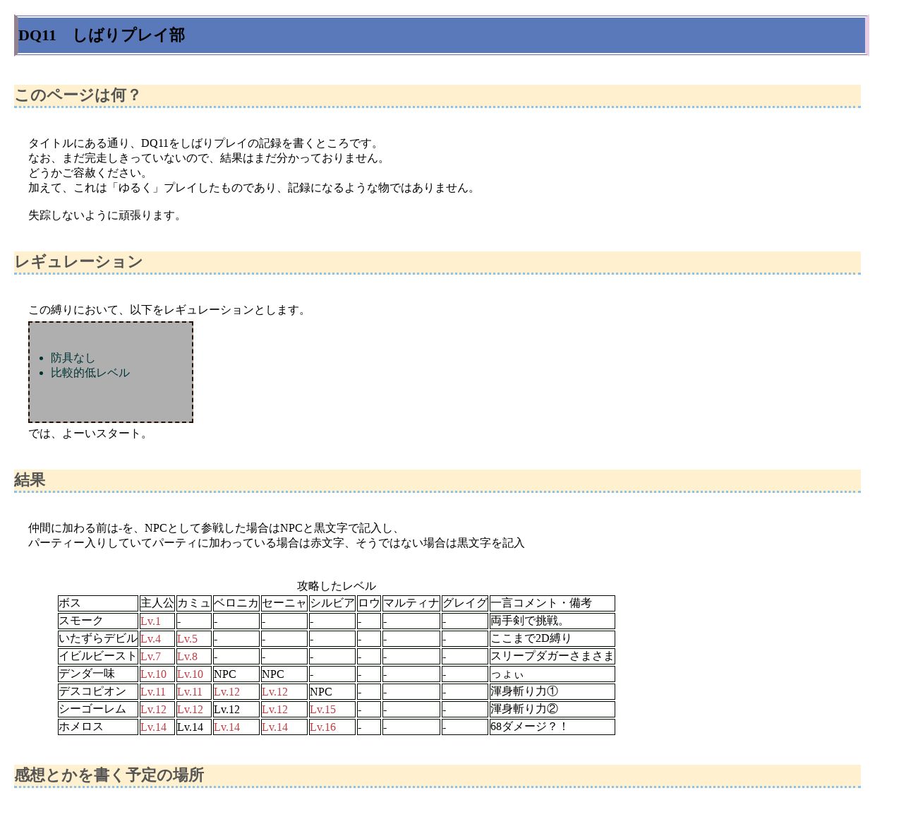Click the Lv.7 cell in イビルビースト row
The image size is (906, 817).
pyautogui.click(x=157, y=656)
